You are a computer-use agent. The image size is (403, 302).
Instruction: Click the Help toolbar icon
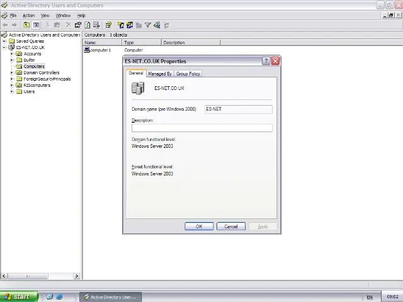108,25
